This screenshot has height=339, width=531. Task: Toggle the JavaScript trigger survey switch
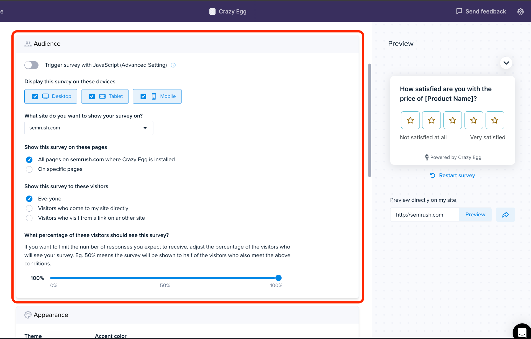(x=31, y=65)
